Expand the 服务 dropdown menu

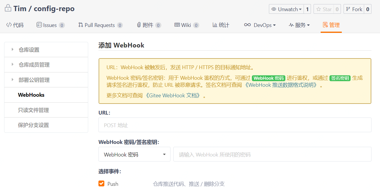[299, 25]
